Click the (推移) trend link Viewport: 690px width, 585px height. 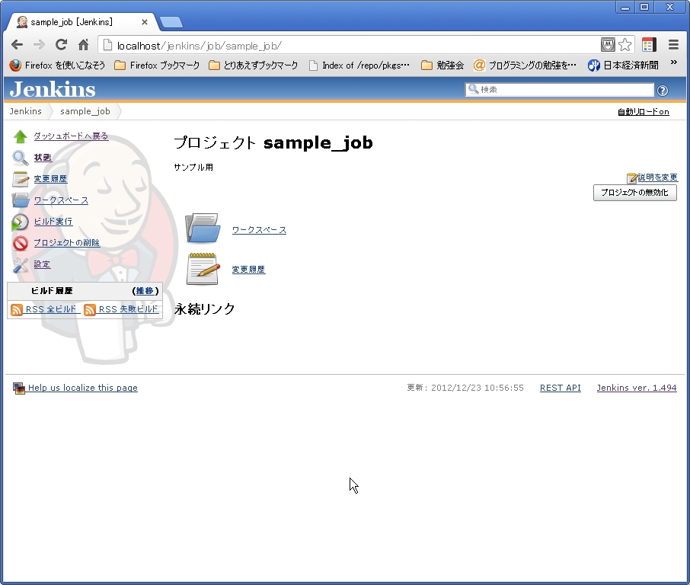tap(145, 291)
